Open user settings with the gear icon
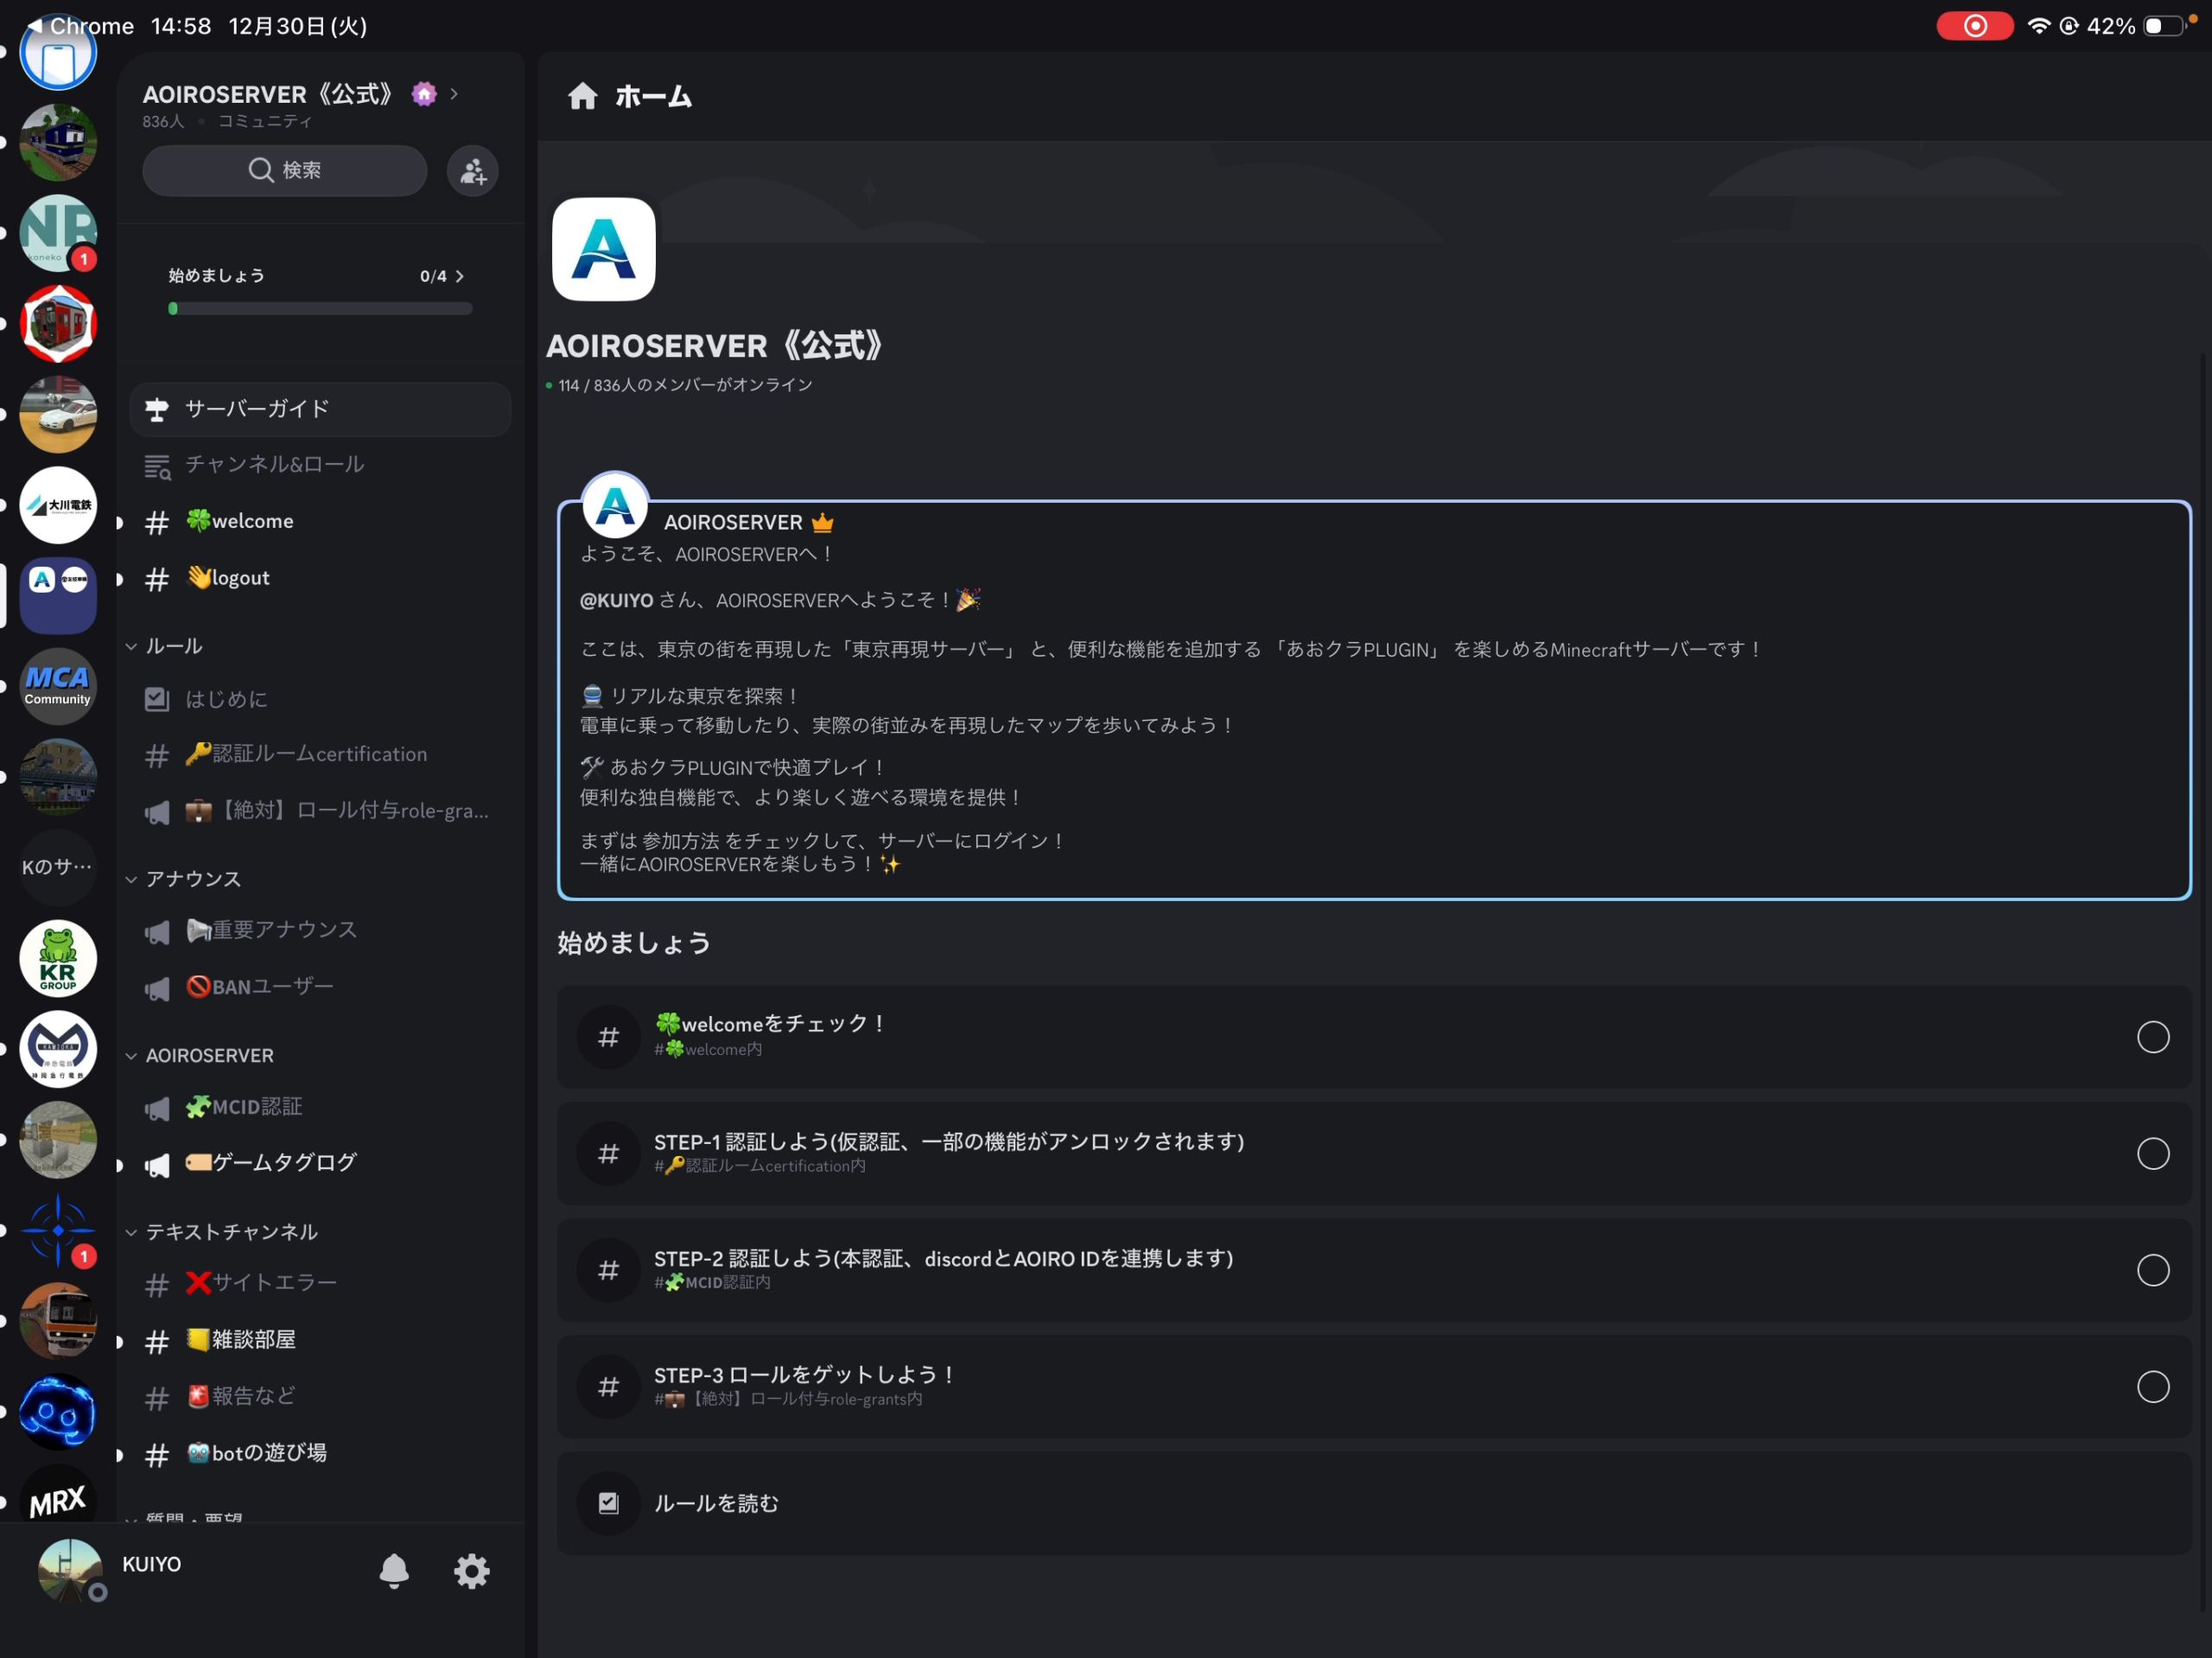 click(x=471, y=1570)
